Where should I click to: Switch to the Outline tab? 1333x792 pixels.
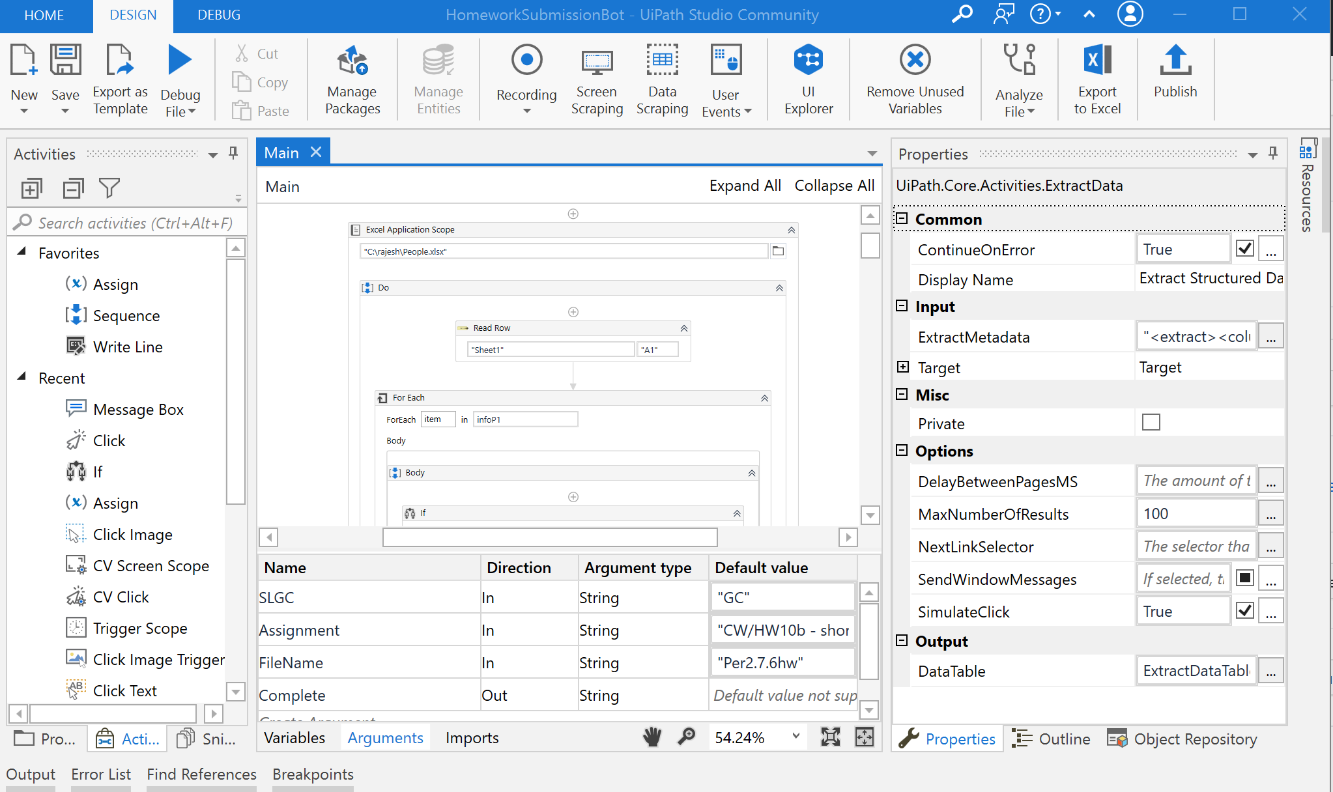click(x=1051, y=739)
